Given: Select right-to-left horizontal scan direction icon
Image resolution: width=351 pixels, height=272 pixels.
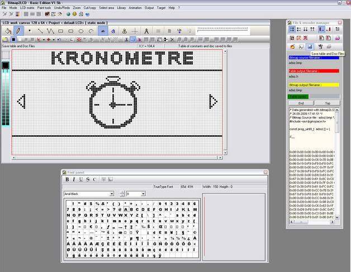Looking at the screenshot, I should 299,29.
